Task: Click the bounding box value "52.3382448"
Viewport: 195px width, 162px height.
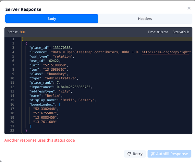Action: (45, 109)
